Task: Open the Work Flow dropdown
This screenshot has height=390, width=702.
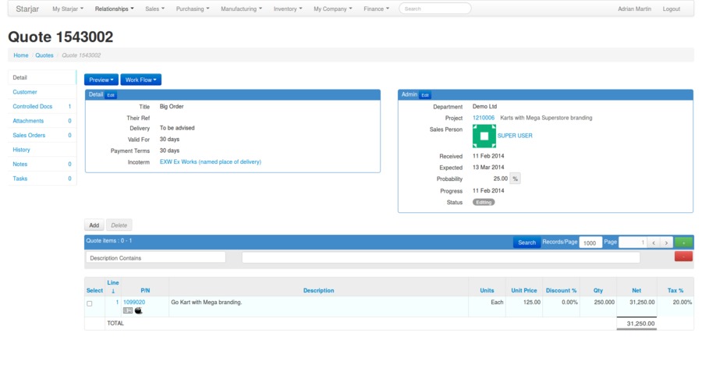Action: 141,80
